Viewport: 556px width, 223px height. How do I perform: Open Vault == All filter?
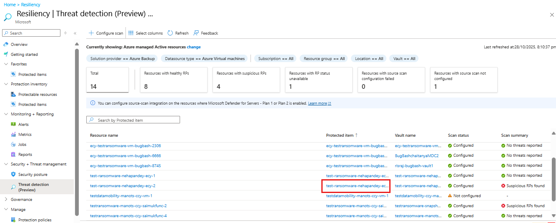(x=404, y=58)
